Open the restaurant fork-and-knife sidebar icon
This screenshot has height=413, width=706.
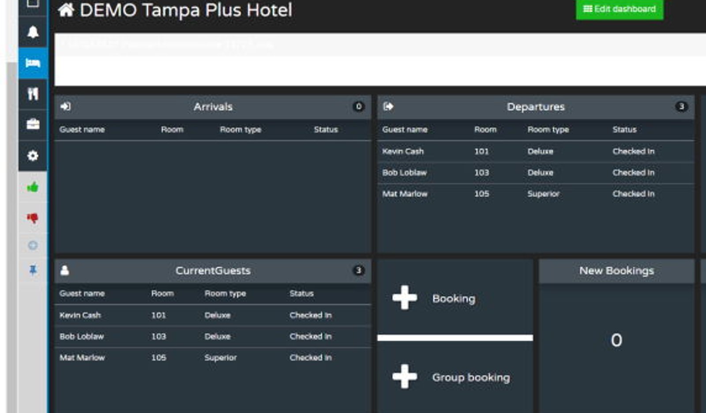(33, 93)
